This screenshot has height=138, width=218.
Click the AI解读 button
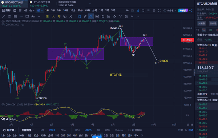183,11
